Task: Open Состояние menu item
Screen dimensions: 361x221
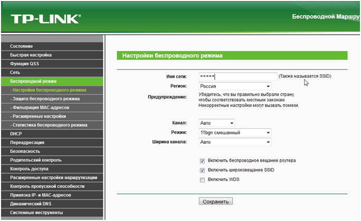Action: (21, 47)
